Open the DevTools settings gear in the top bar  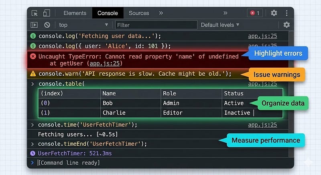tap(274, 13)
